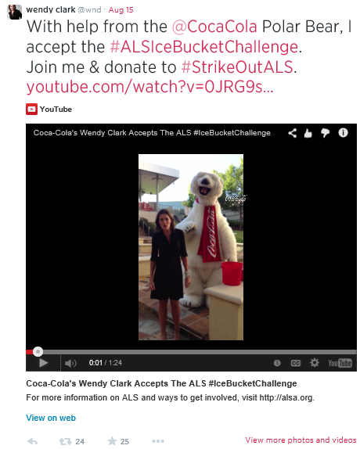Open video settings gear menu
Viewport: 360px width, 449px height.
[315, 363]
